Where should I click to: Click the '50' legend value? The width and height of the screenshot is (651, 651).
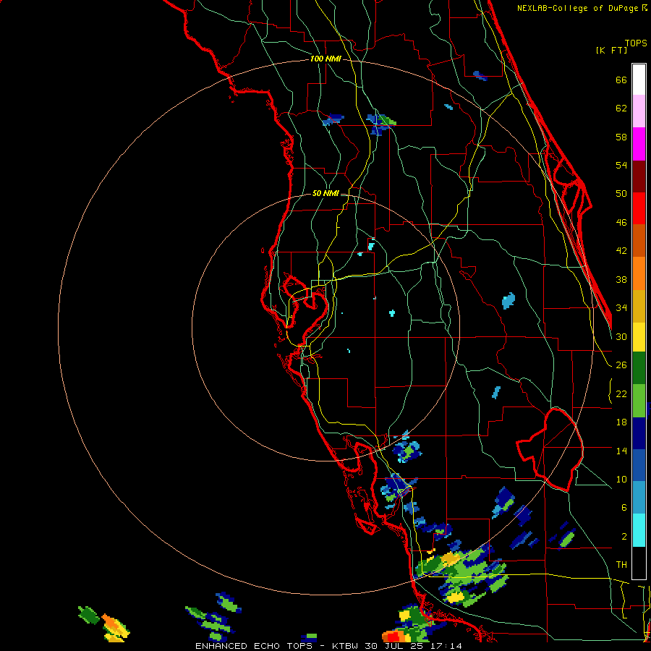coord(621,193)
